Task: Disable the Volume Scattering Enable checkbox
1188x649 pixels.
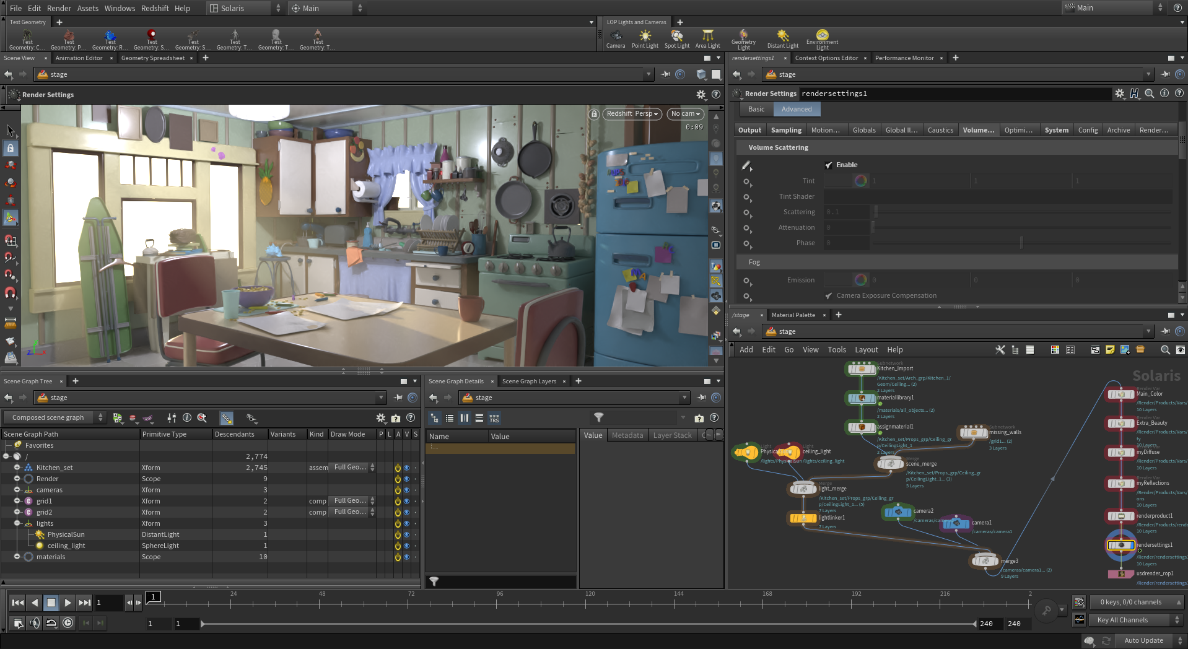Action: pos(829,165)
